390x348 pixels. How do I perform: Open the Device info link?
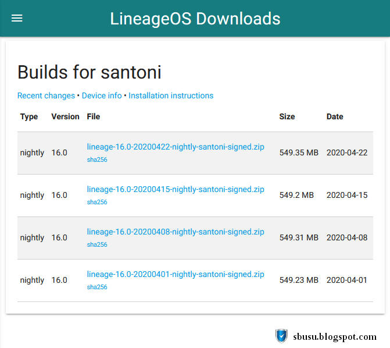[102, 95]
